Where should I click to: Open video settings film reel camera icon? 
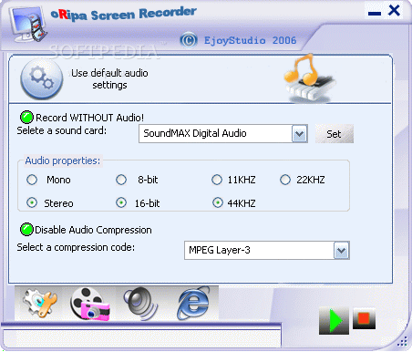pos(89,303)
